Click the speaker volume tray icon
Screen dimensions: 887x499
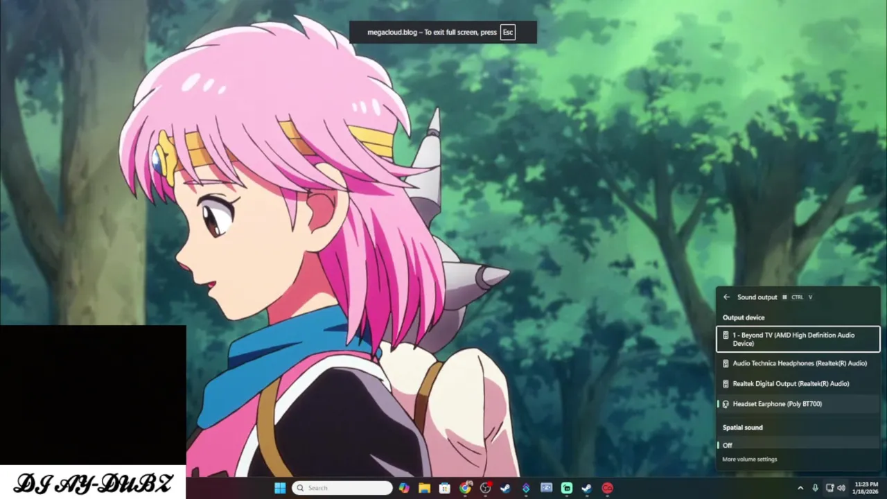[x=841, y=488]
